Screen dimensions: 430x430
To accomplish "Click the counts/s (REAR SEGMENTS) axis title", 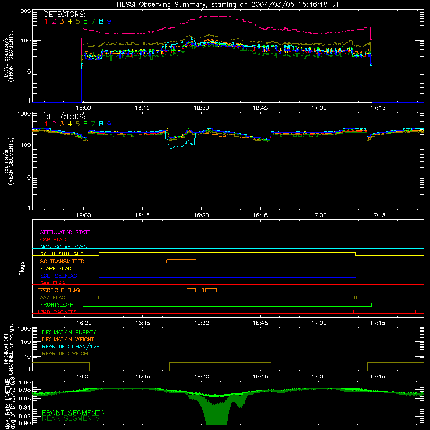I will tap(9, 161).
